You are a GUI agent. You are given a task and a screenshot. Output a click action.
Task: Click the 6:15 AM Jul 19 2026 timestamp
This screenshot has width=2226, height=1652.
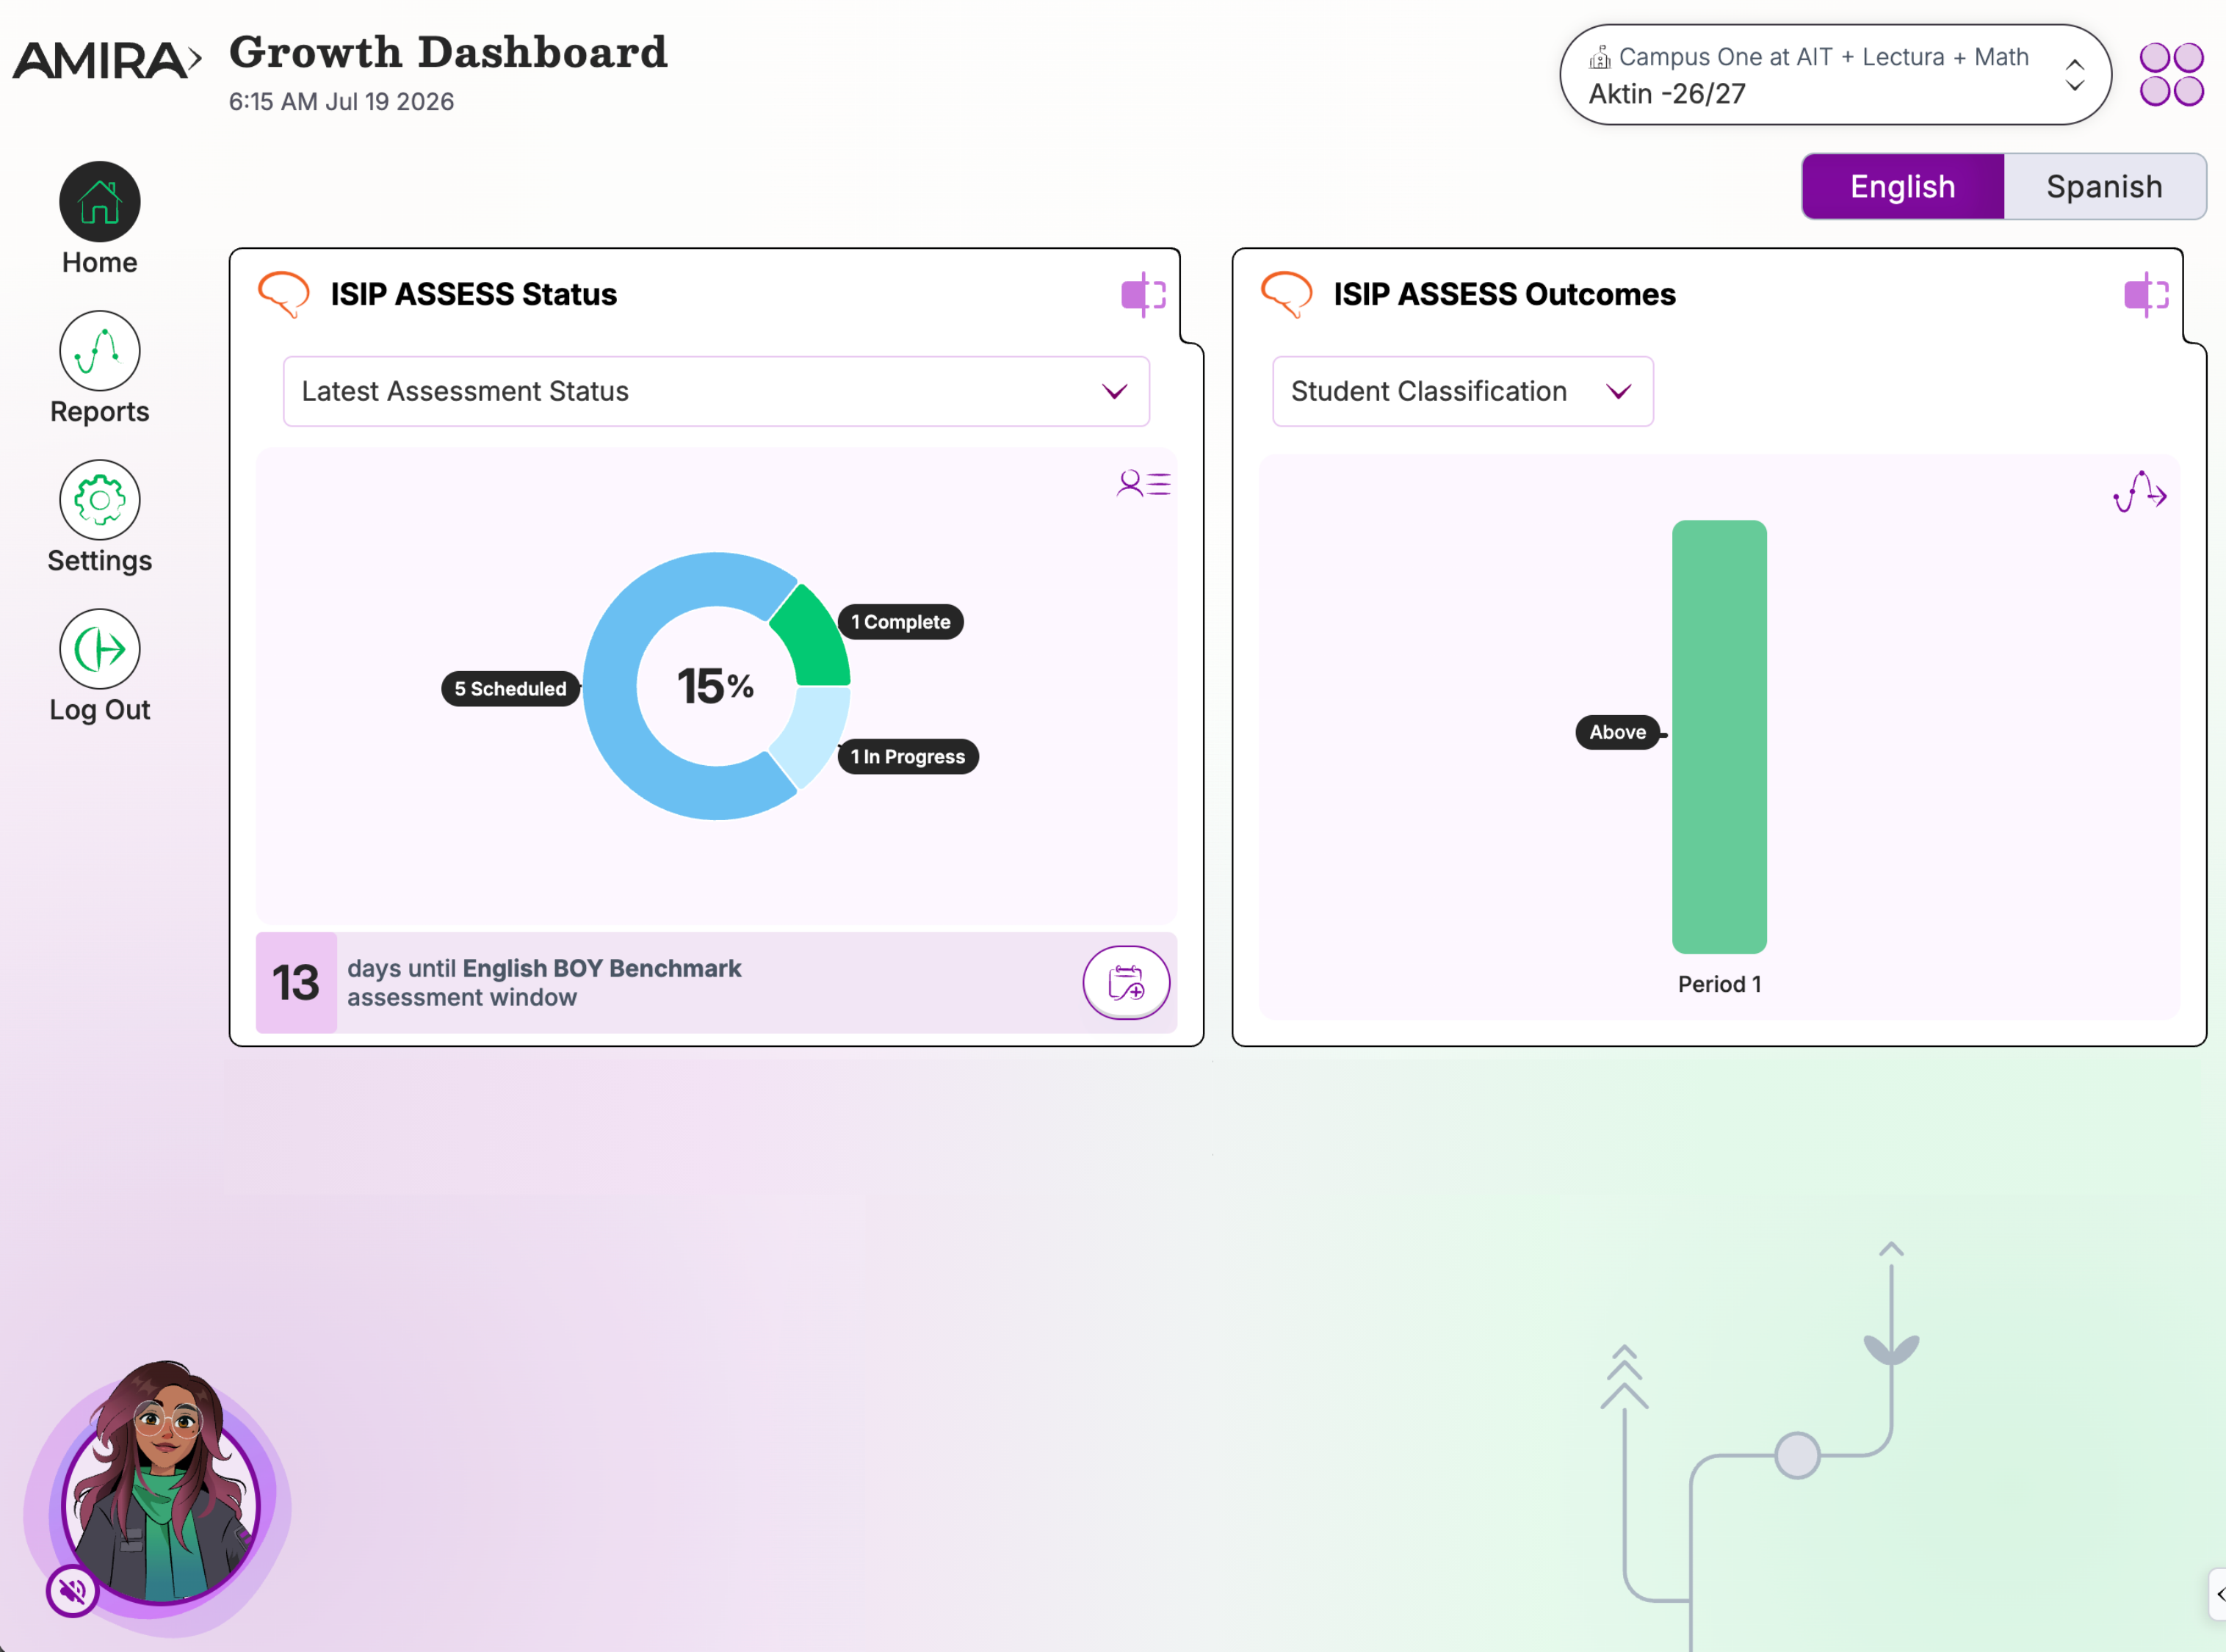(341, 102)
